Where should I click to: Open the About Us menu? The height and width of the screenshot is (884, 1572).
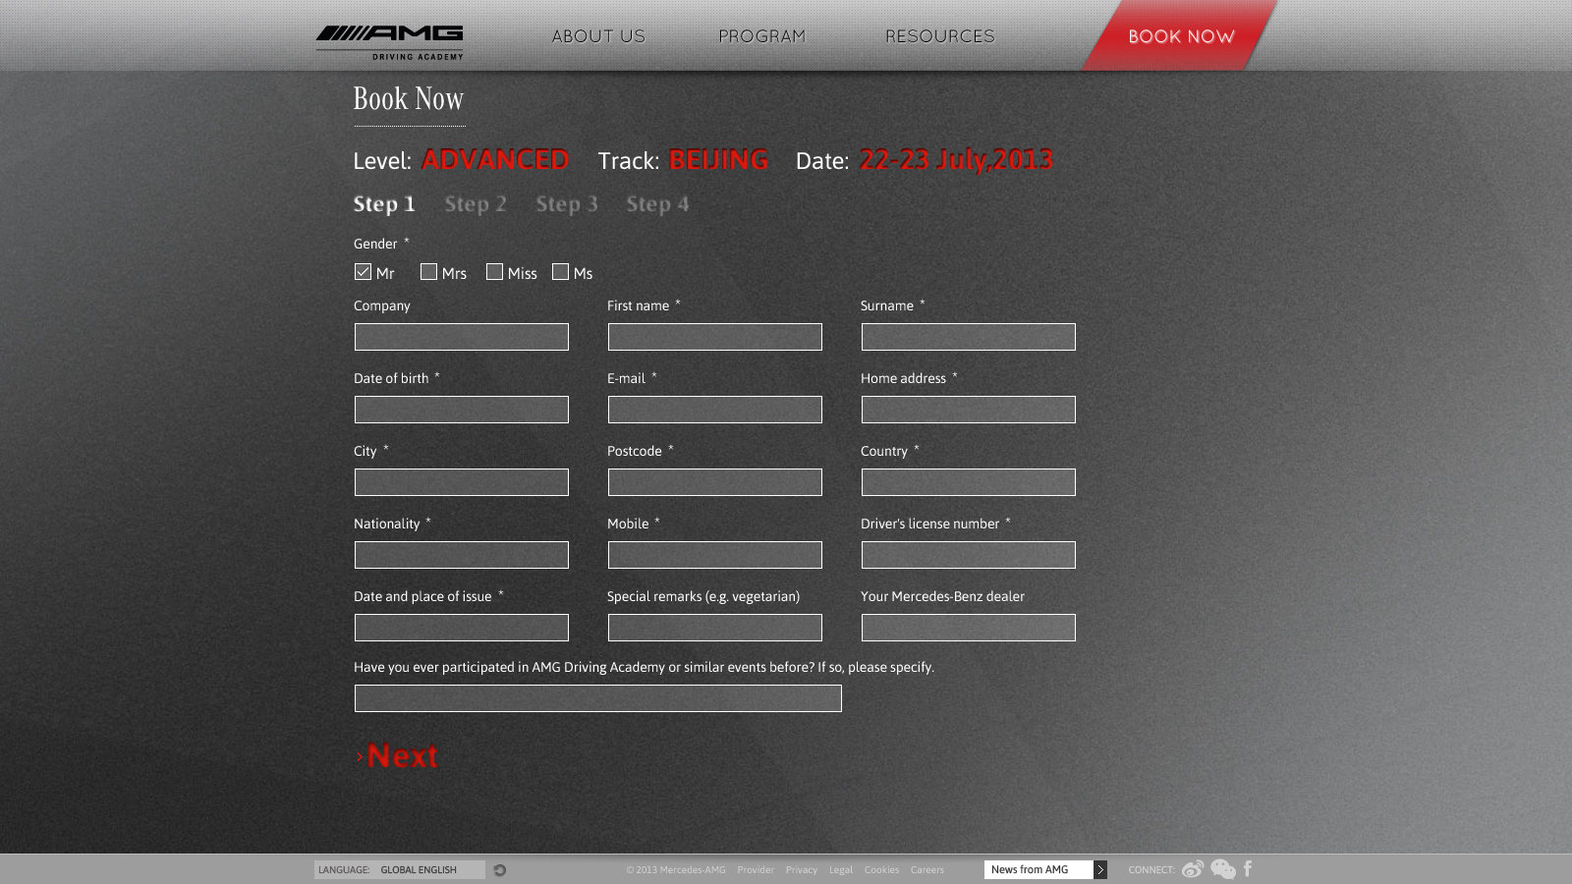coord(598,36)
